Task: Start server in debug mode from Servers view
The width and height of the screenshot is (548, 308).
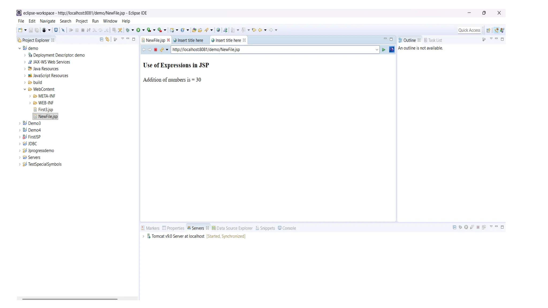Action: point(460,227)
